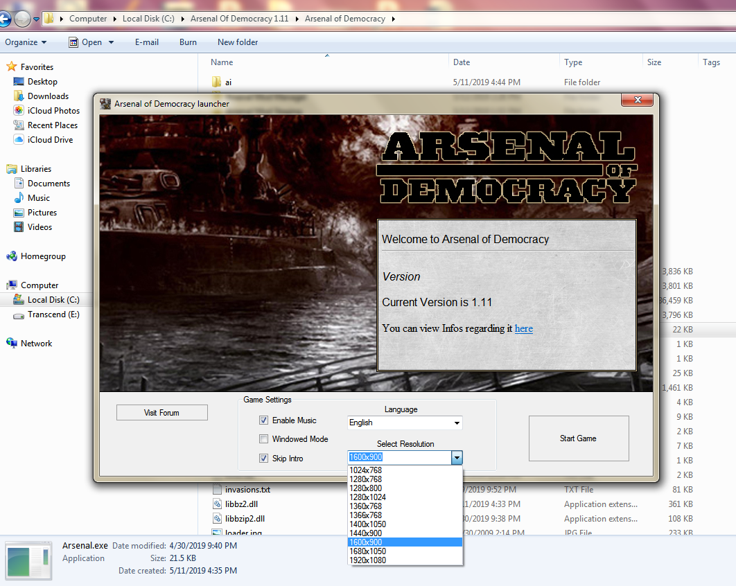Image resolution: width=736 pixels, height=586 pixels.
Task: Click Burn in the Explorer toolbar
Action: [189, 42]
